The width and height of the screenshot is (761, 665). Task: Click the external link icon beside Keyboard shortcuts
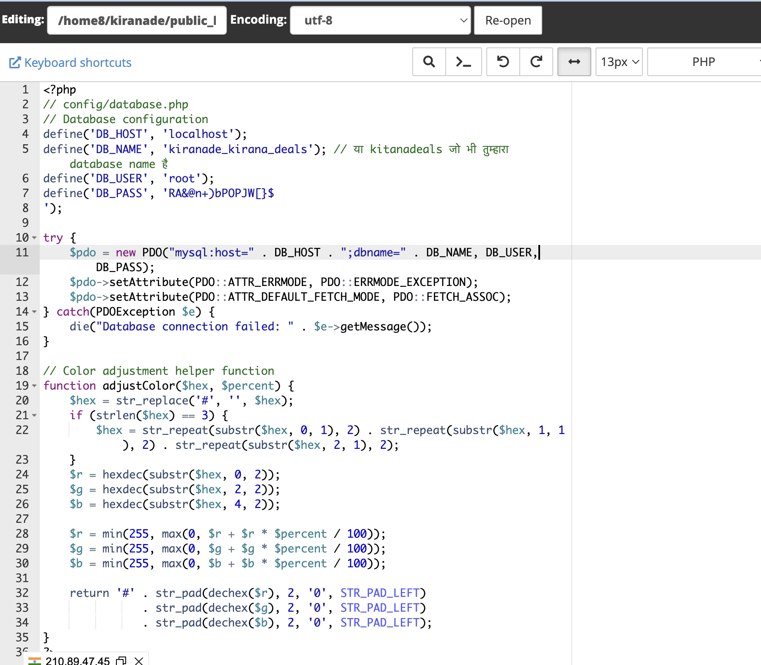point(15,63)
